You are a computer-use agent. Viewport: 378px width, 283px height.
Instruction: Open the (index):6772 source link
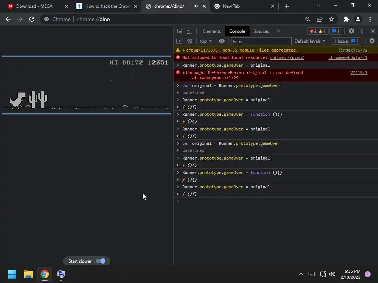[x=353, y=50]
